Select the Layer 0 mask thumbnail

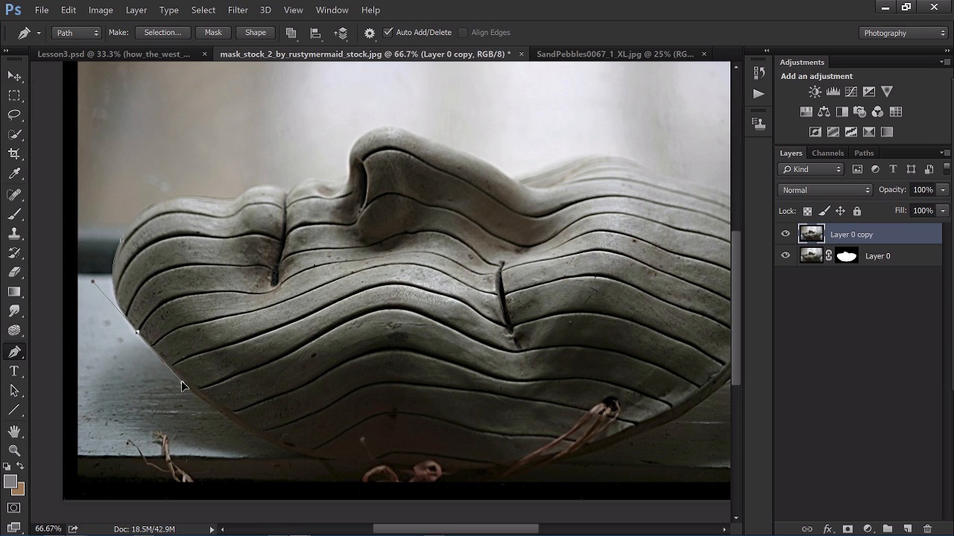[847, 256]
